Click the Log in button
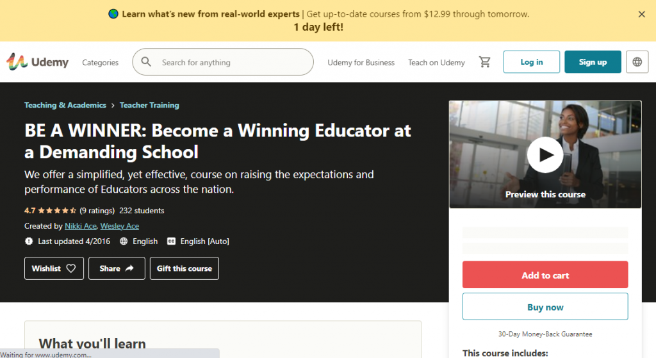The image size is (656, 358). click(x=531, y=62)
